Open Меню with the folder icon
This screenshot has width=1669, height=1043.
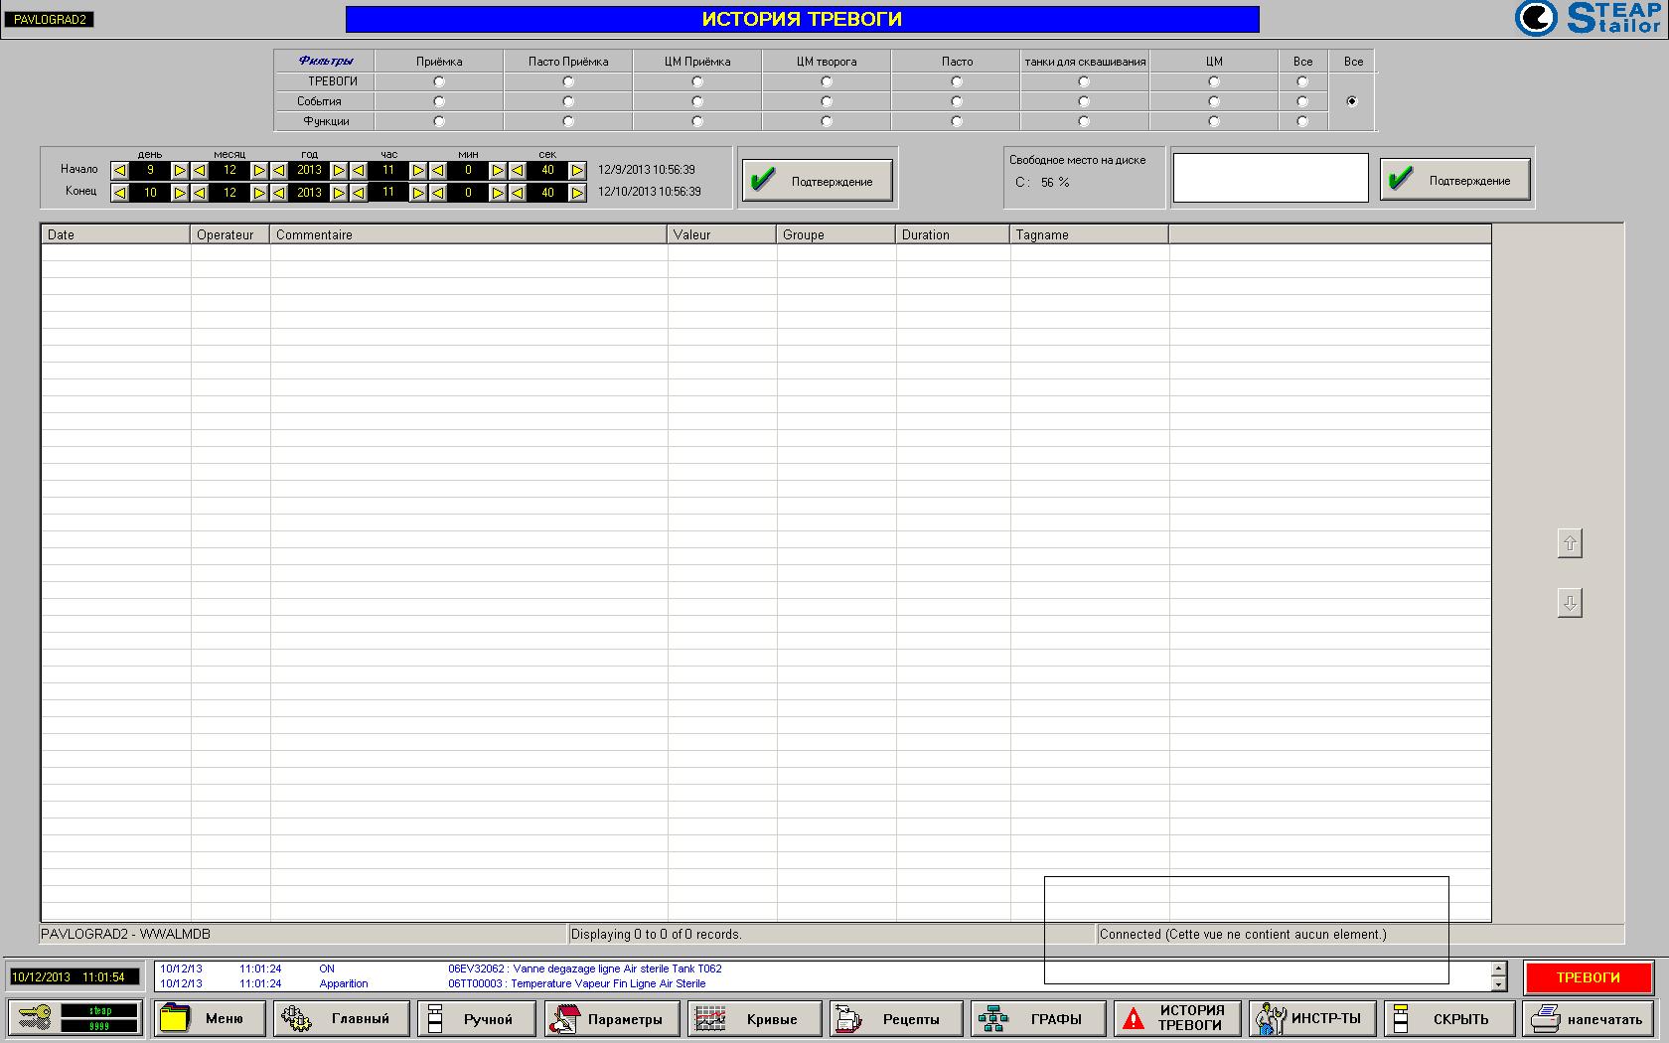click(209, 1018)
